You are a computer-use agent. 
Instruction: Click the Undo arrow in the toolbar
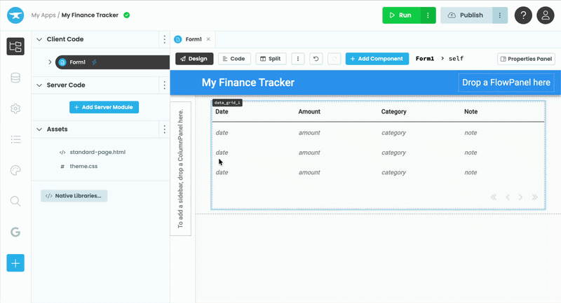tap(316, 59)
